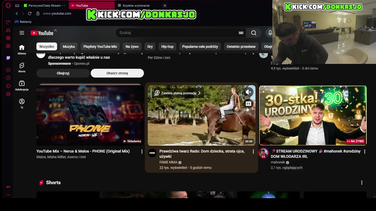Open YouTube Mix Nerus & Malos PHONE title
Screen dimensions: 376x211
[x=83, y=151]
